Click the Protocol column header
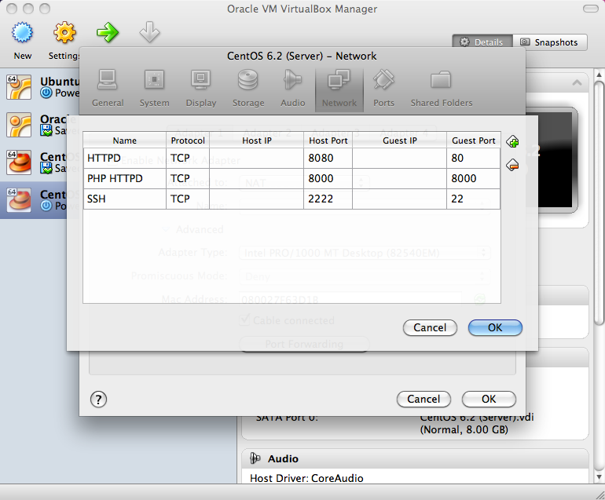The image size is (605, 500). point(188,141)
